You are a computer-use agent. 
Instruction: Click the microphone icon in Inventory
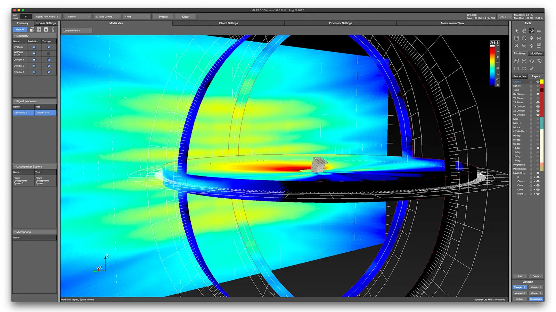point(53,29)
